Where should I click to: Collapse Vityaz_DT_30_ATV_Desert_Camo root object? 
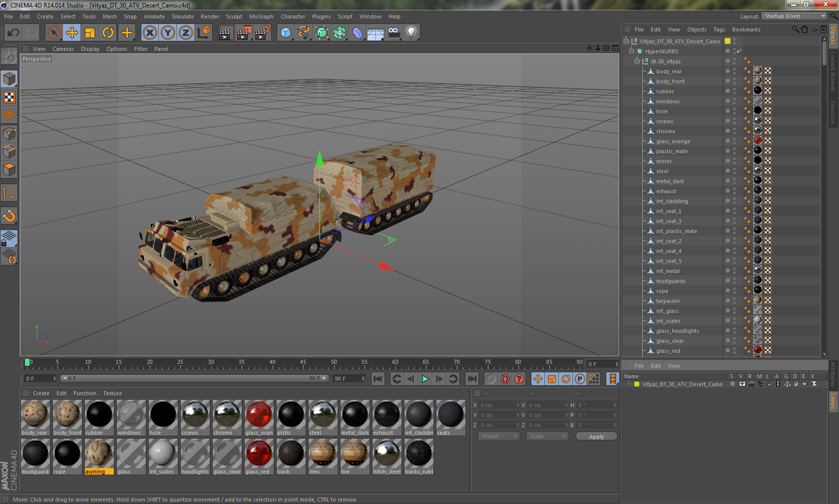pos(626,41)
